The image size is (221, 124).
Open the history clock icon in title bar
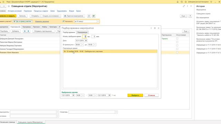coord(182,2)
